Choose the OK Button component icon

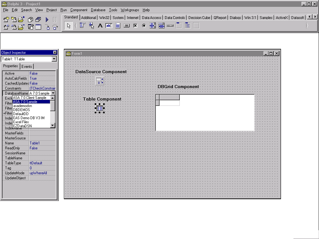(126, 26)
